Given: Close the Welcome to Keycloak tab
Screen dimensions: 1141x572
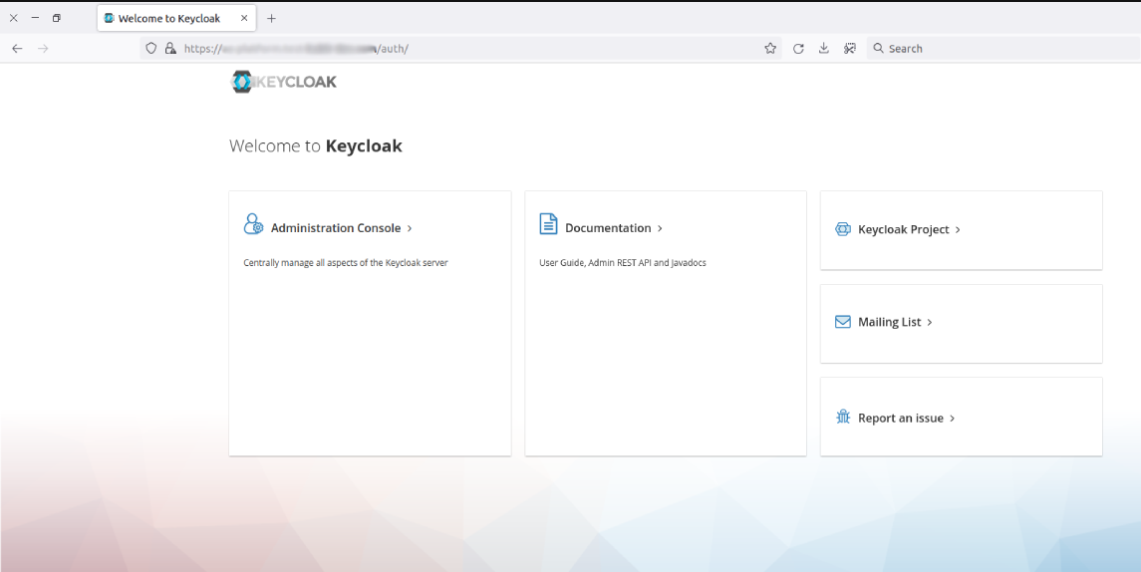Looking at the screenshot, I should pyautogui.click(x=244, y=18).
